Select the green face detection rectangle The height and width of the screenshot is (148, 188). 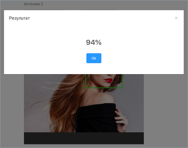point(104,81)
